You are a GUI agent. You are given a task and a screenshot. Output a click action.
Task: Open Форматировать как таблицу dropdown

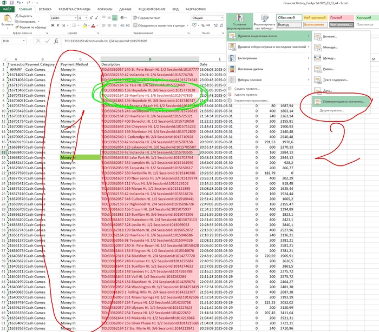pyautogui.click(x=264, y=22)
